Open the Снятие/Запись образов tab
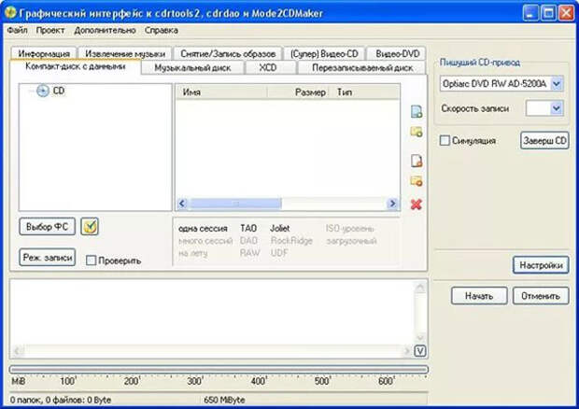The image size is (579, 409). click(x=228, y=53)
